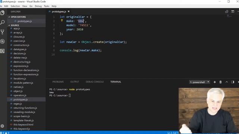Open the Tasks menu

[46, 6]
